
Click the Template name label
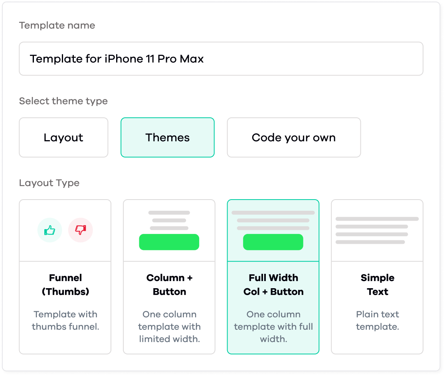pyautogui.click(x=57, y=26)
